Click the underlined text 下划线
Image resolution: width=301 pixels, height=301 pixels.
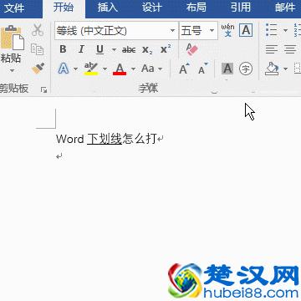coord(105,139)
